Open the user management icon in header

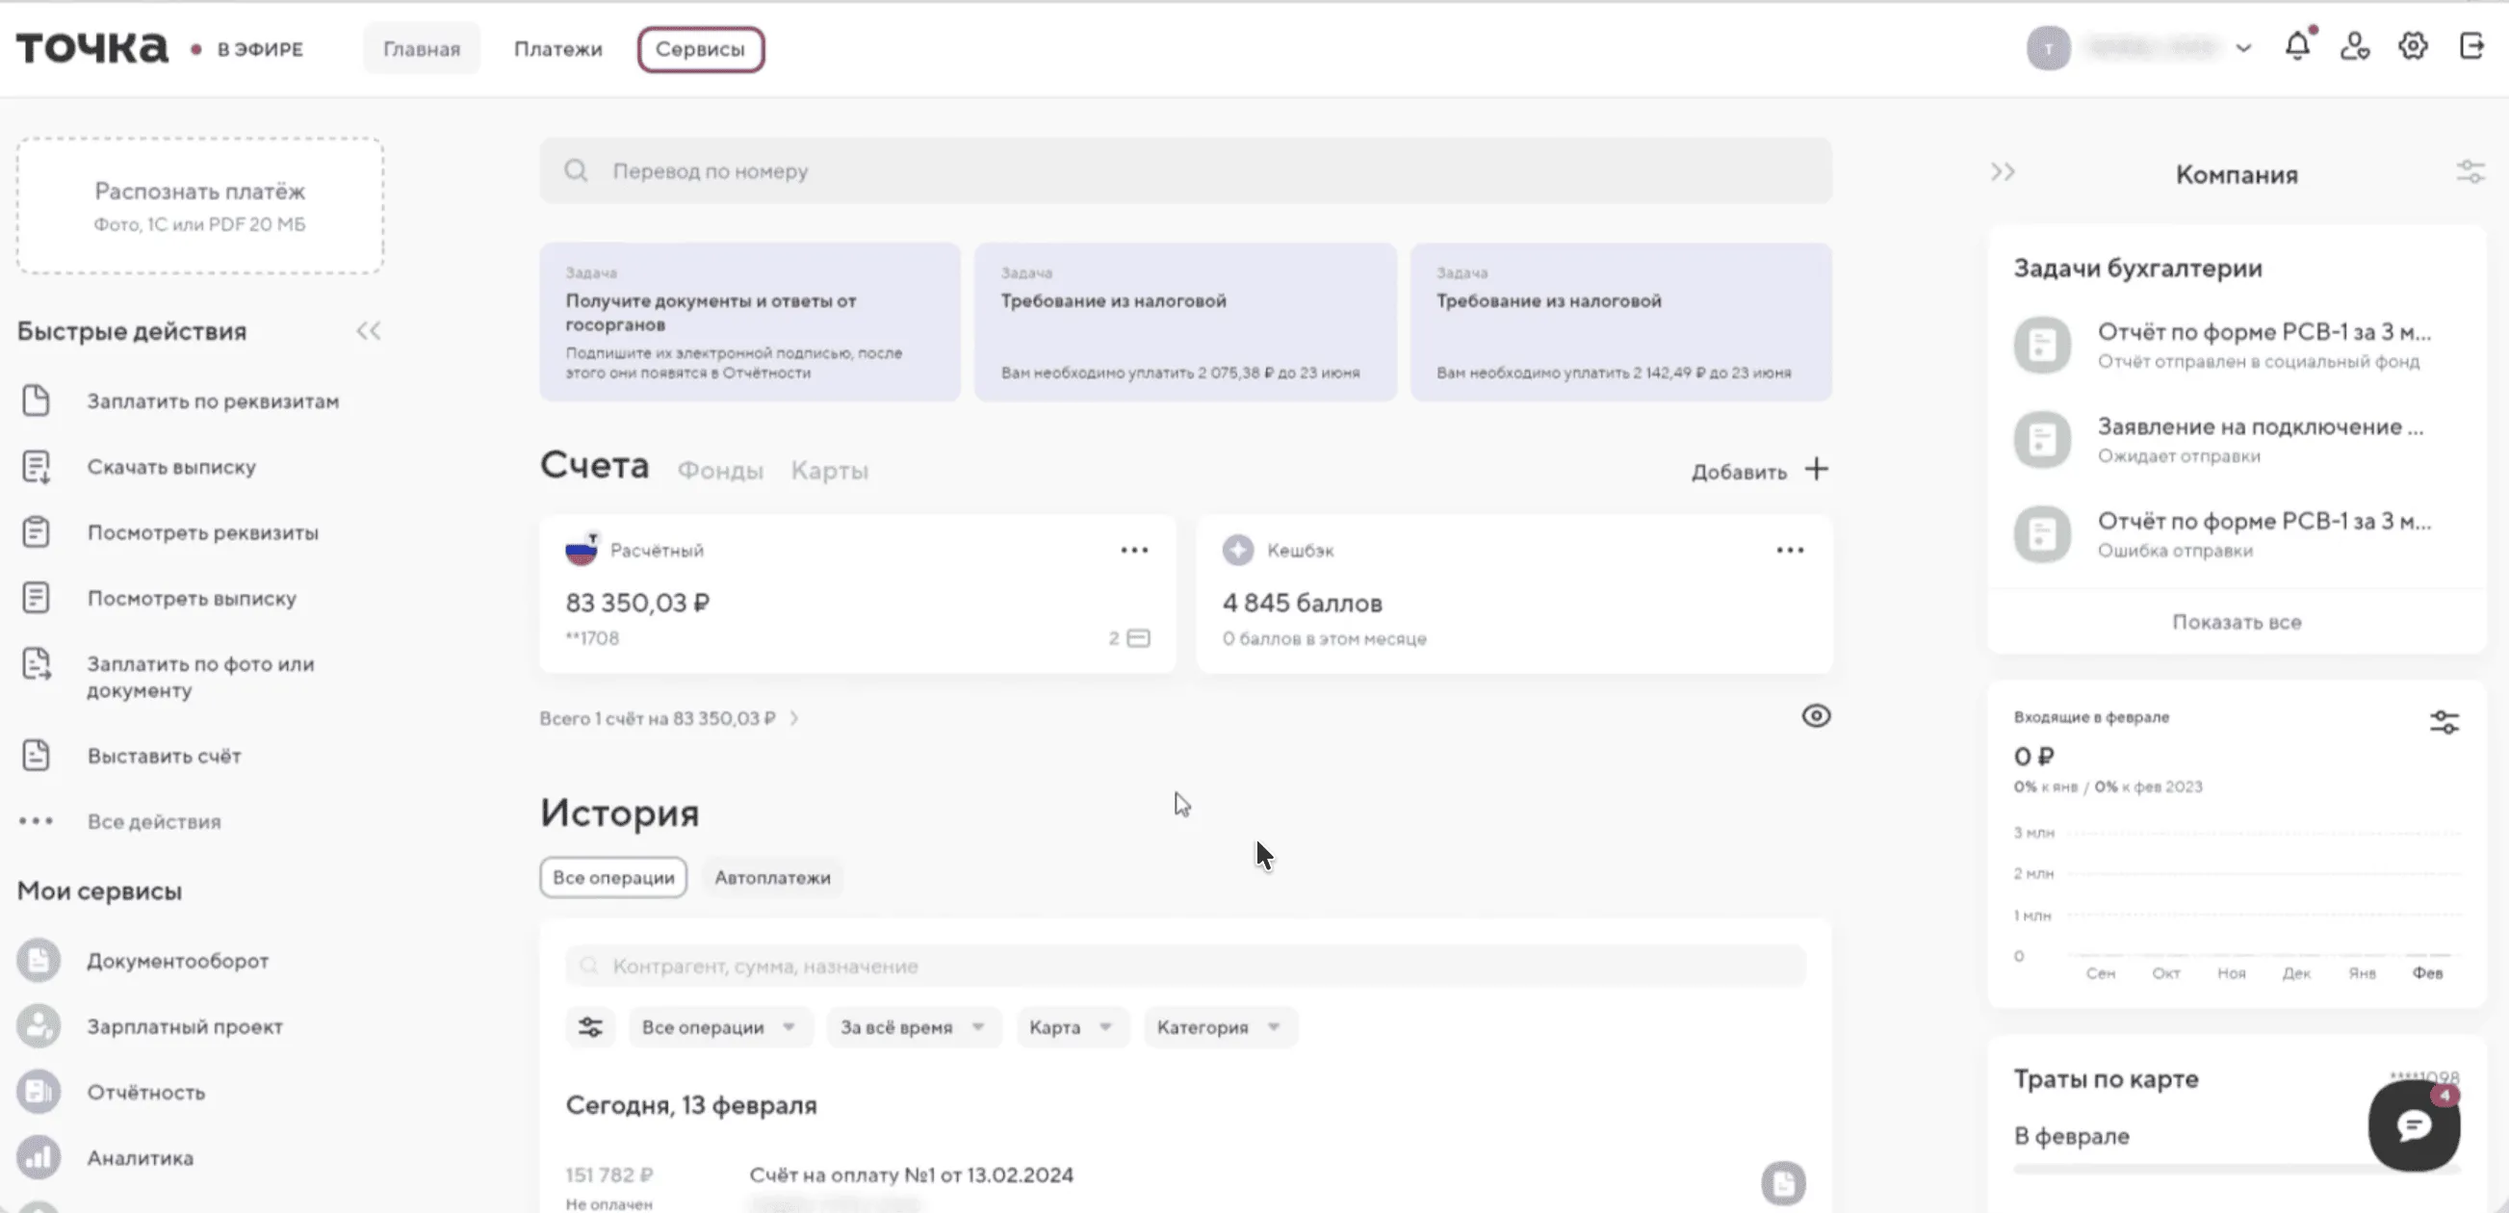(2354, 47)
